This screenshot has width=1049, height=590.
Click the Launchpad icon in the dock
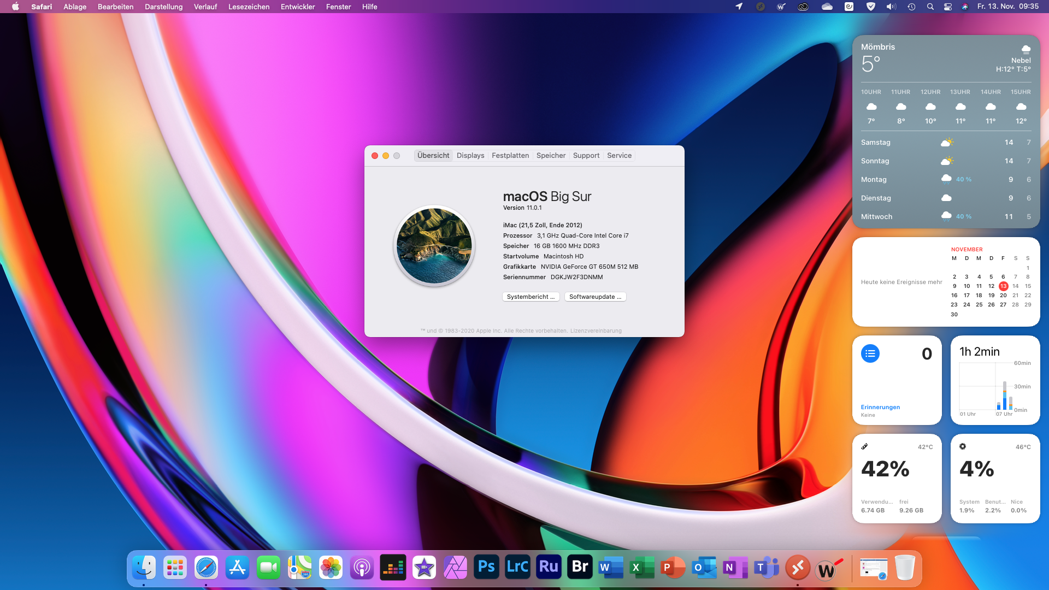[x=175, y=568]
